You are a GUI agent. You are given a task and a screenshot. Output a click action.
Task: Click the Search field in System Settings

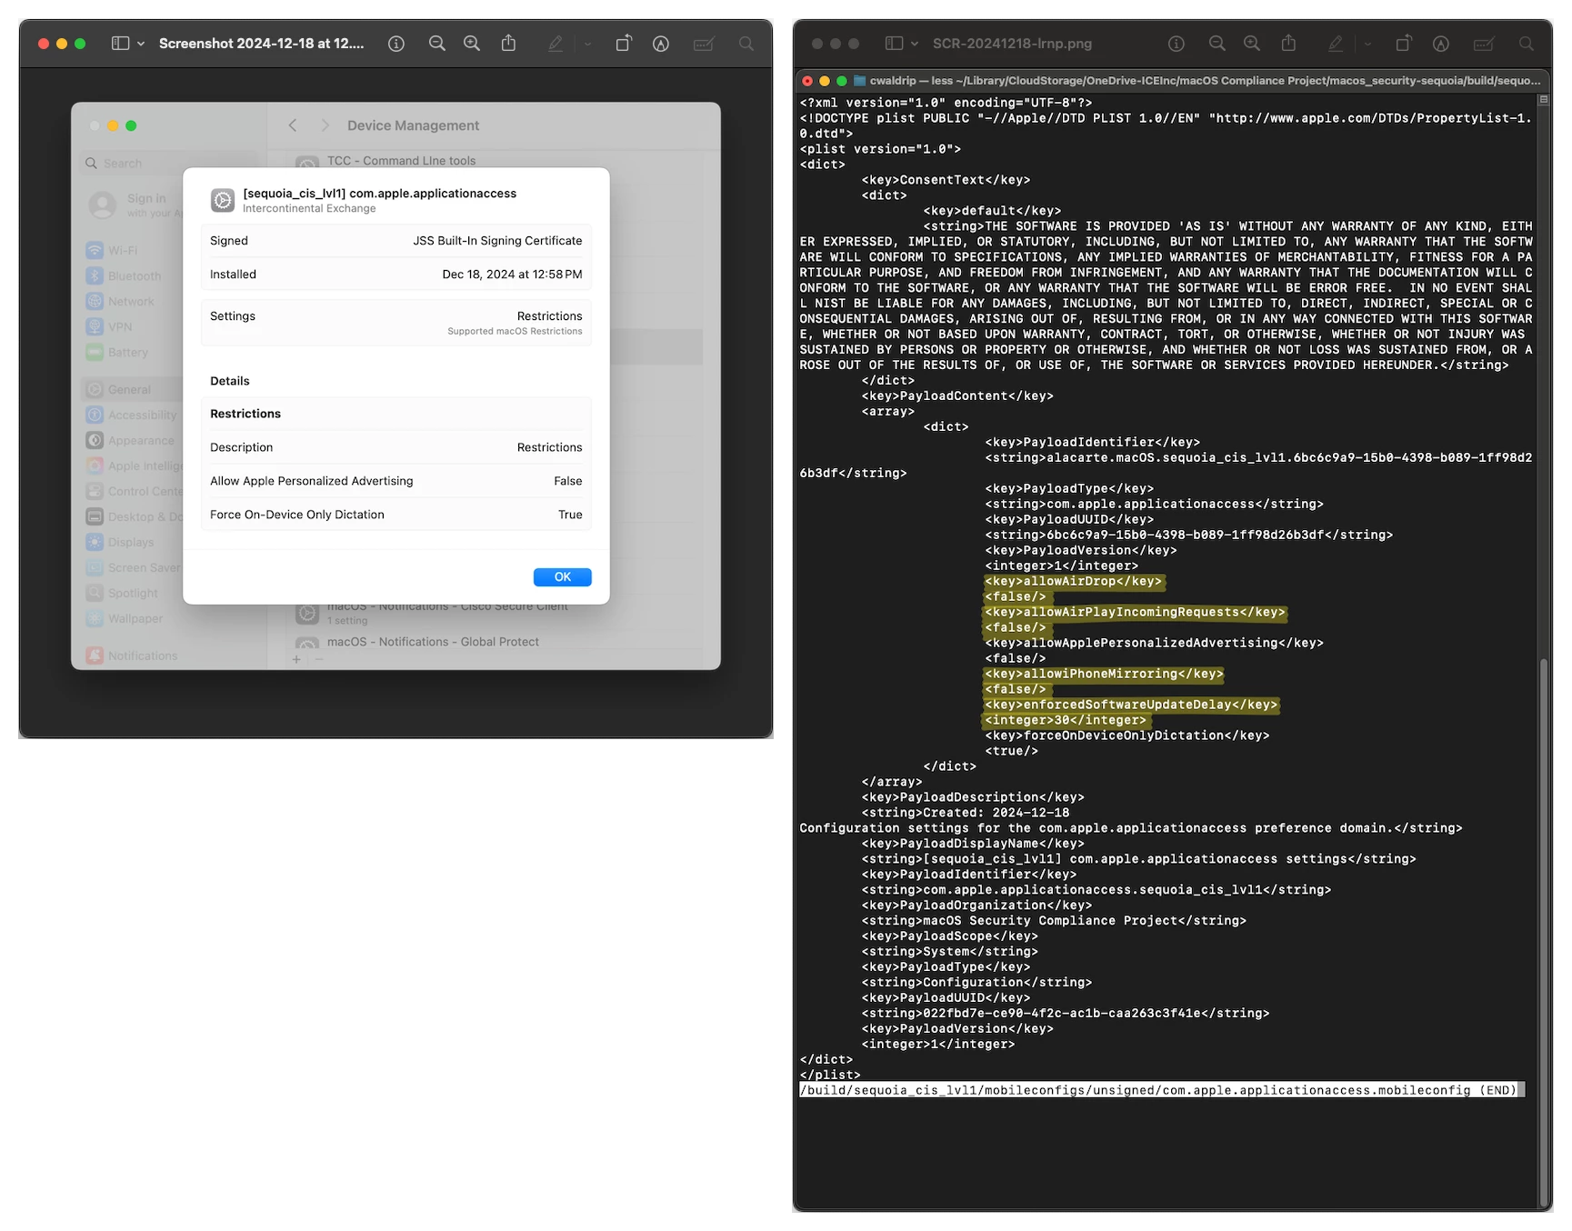click(x=171, y=164)
